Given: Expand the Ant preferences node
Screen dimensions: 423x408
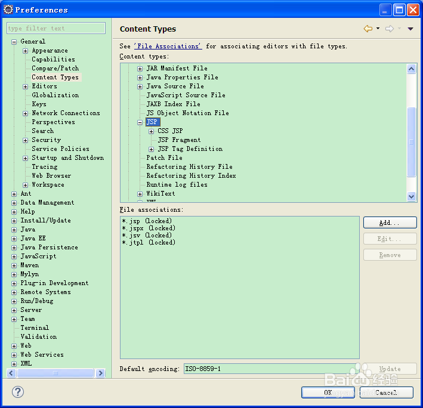Looking at the screenshot, I should pos(14,194).
